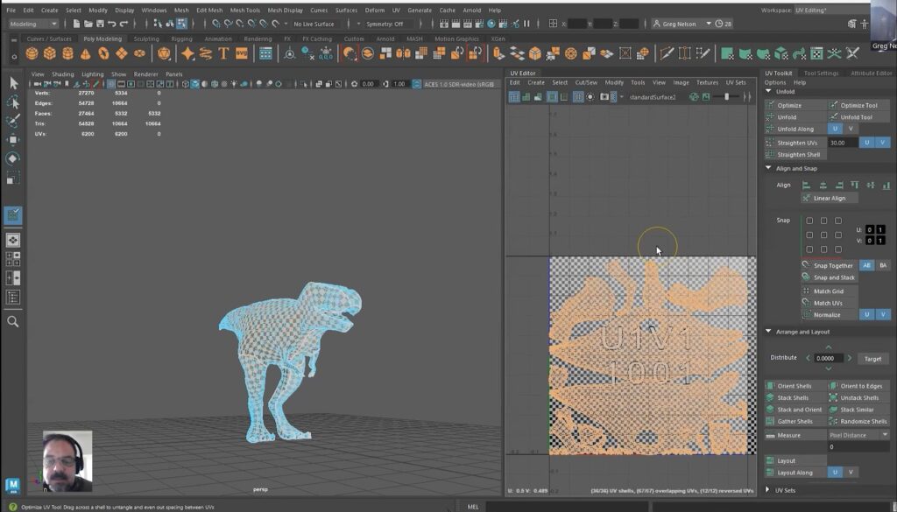Click the SVG import shelf icon
Viewport: 897px width, 512px height.
coord(242,53)
